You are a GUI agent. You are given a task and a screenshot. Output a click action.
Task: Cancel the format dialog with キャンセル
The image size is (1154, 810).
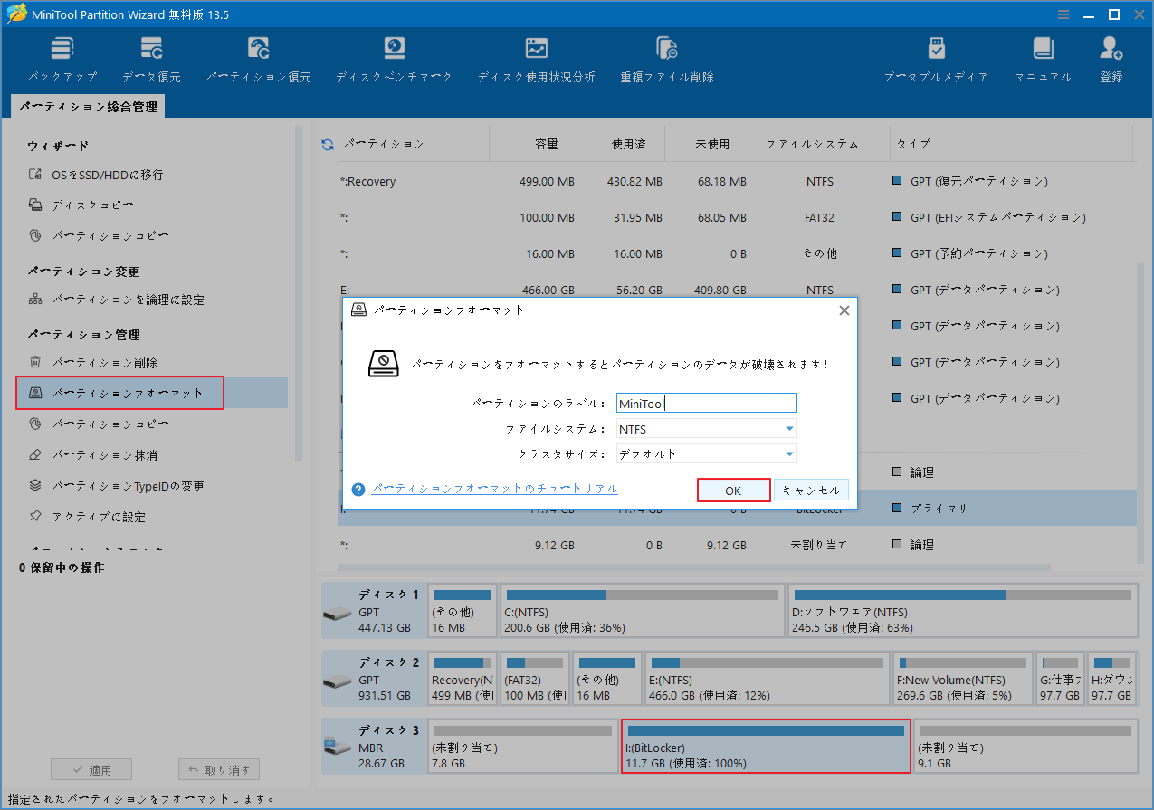[810, 490]
